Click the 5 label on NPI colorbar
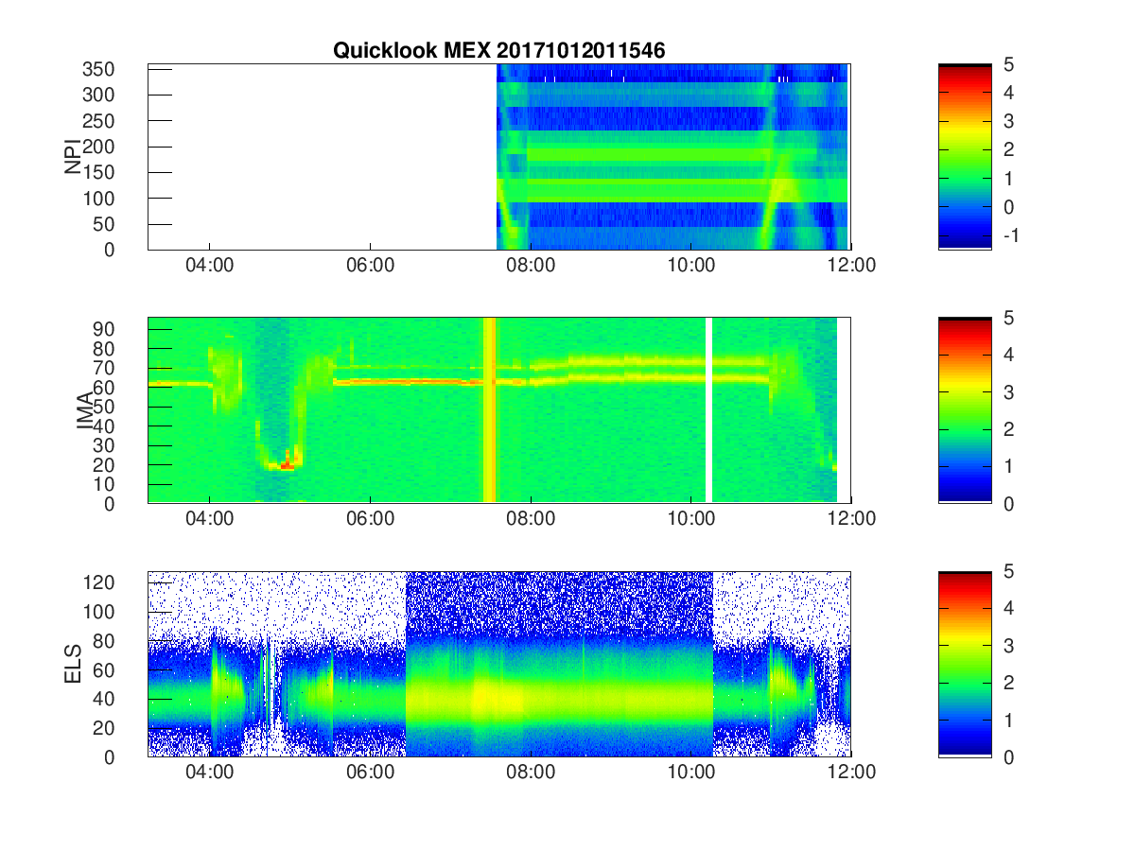 coord(1008,64)
